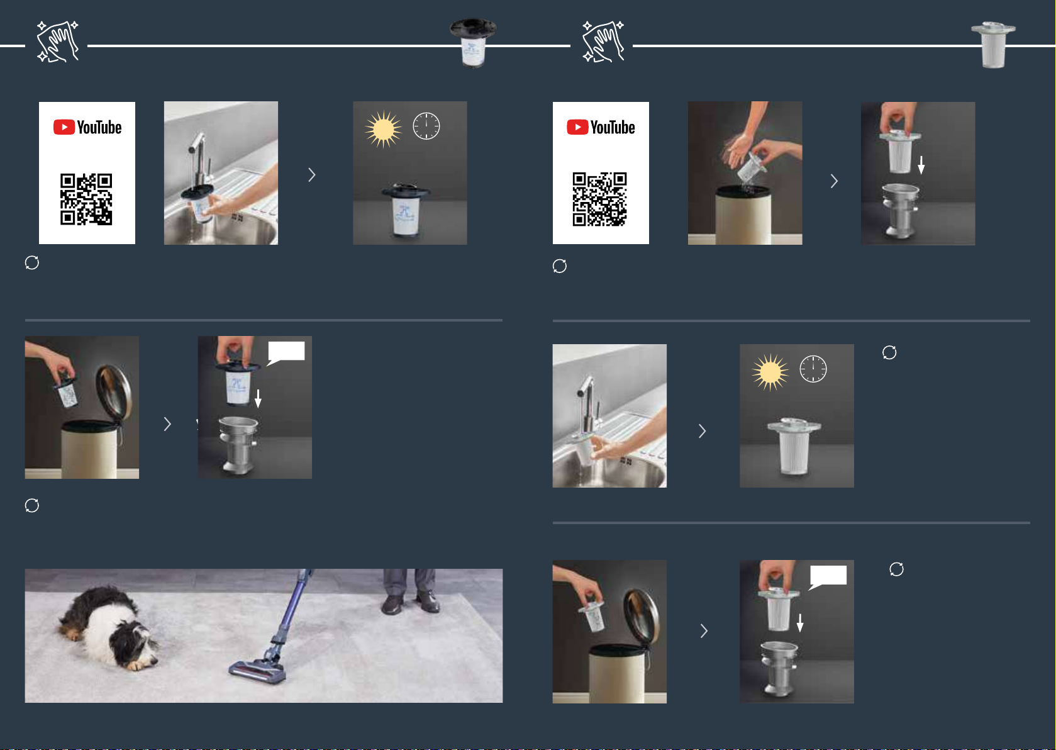Image resolution: width=1056 pixels, height=750 pixels.
Task: Click the YouTube logo on the left card
Action: pos(87,128)
